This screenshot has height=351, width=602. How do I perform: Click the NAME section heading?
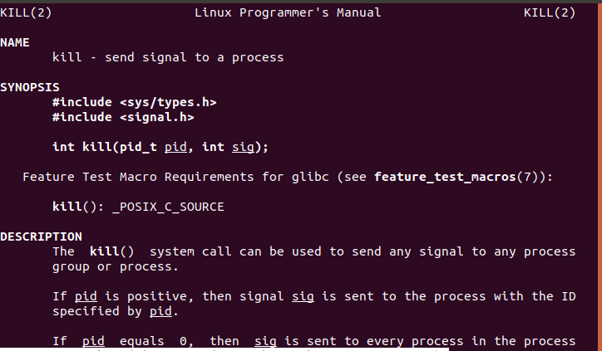pyautogui.click(x=15, y=42)
